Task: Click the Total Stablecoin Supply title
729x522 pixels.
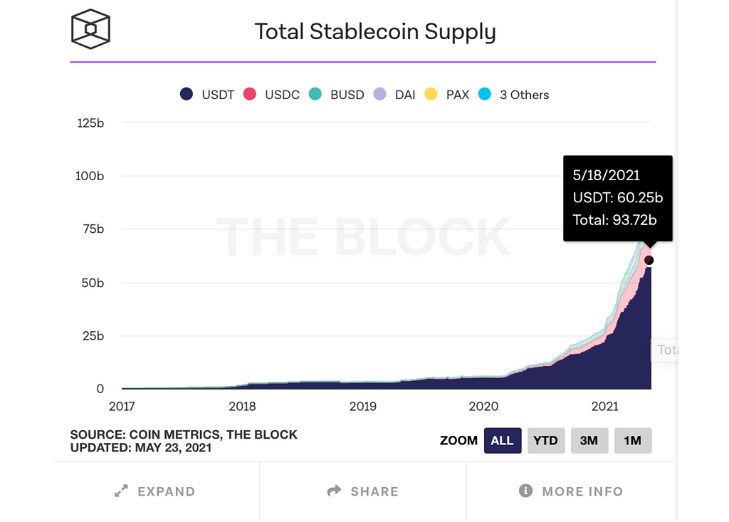Action: [375, 31]
